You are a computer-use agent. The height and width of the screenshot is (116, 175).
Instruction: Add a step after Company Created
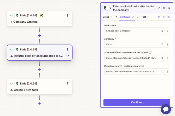coord(40,35)
